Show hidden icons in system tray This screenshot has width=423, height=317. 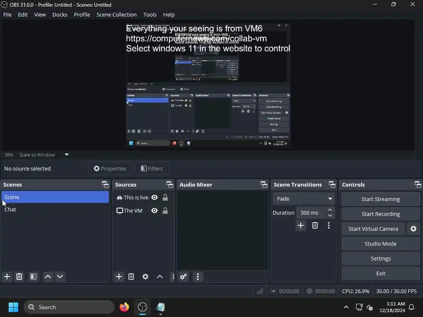346,307
